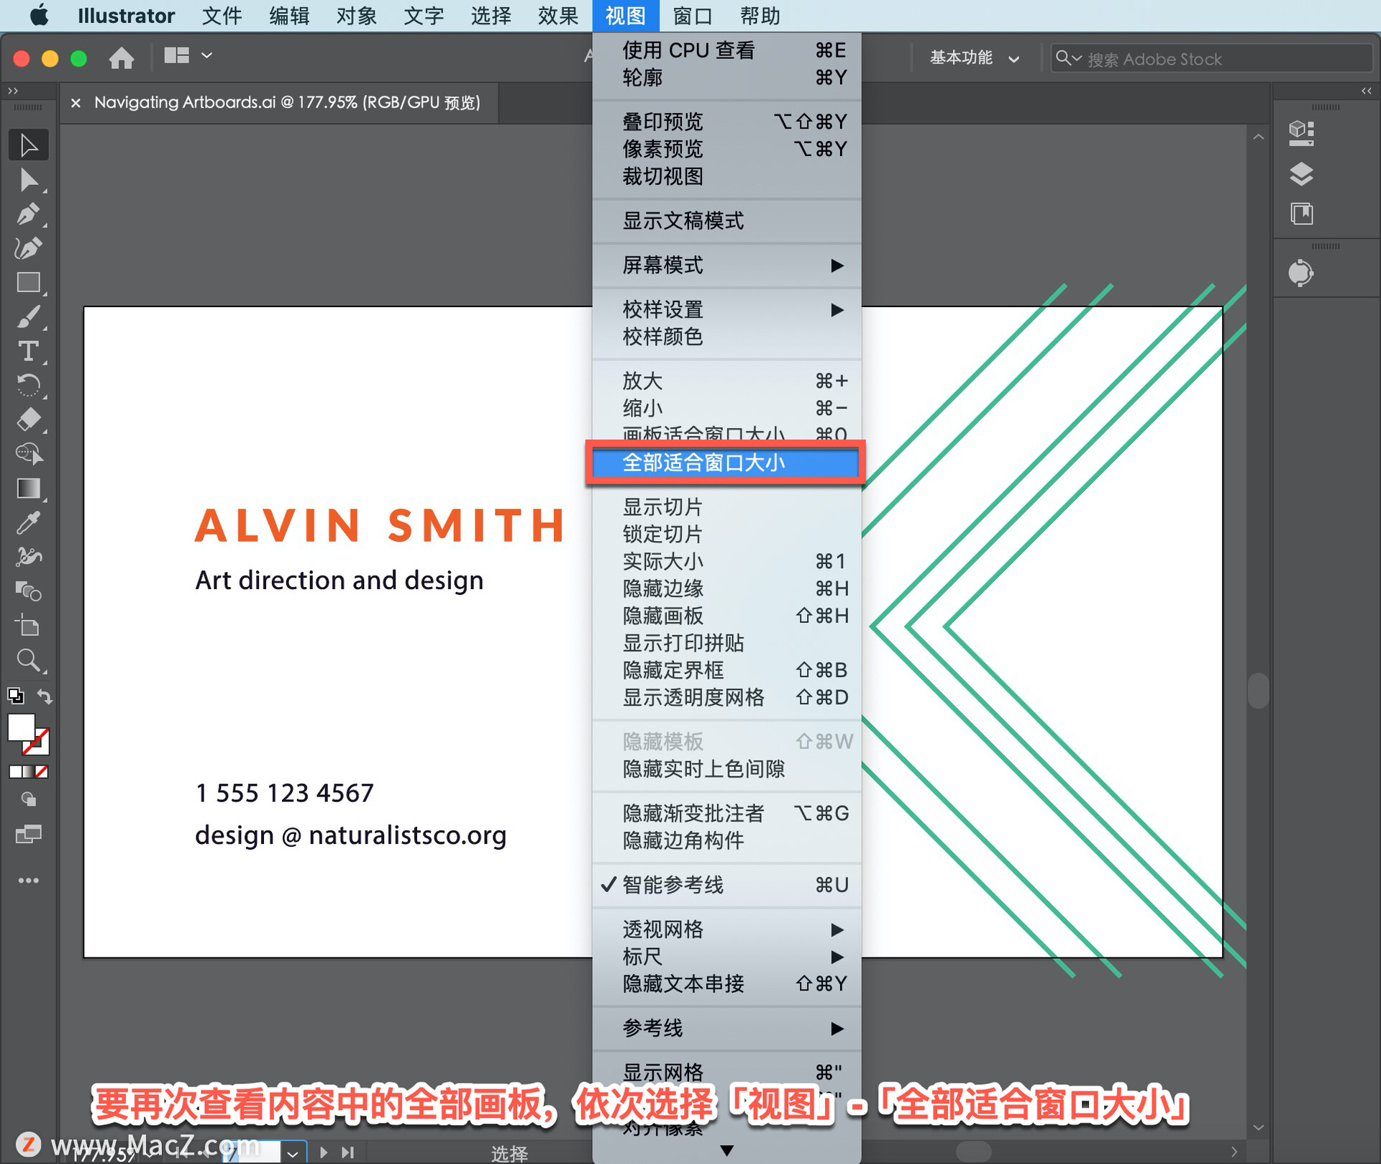Toggle 叠印预览 overprint preview

[x=726, y=122]
